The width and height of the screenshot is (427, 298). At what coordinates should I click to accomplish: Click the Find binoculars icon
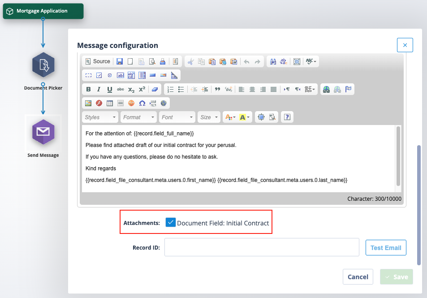point(273,61)
